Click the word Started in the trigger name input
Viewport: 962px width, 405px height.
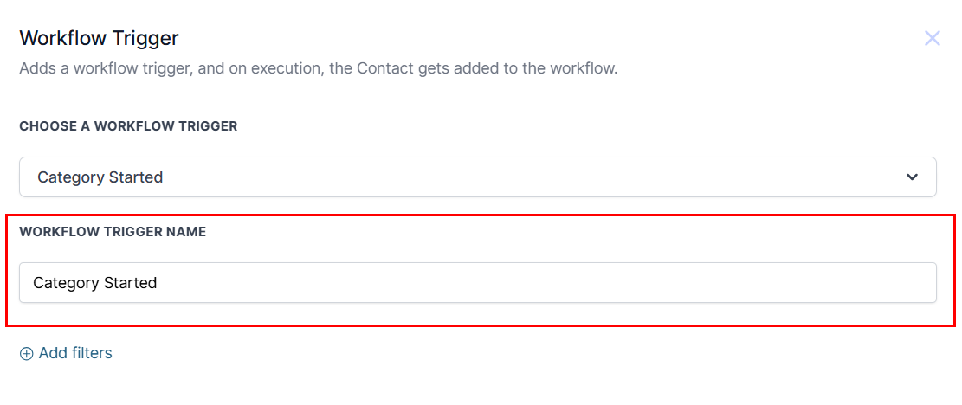coord(131,282)
